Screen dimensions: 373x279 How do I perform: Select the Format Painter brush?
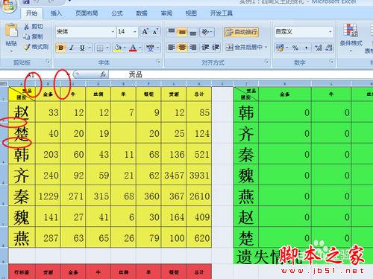[x=27, y=47]
